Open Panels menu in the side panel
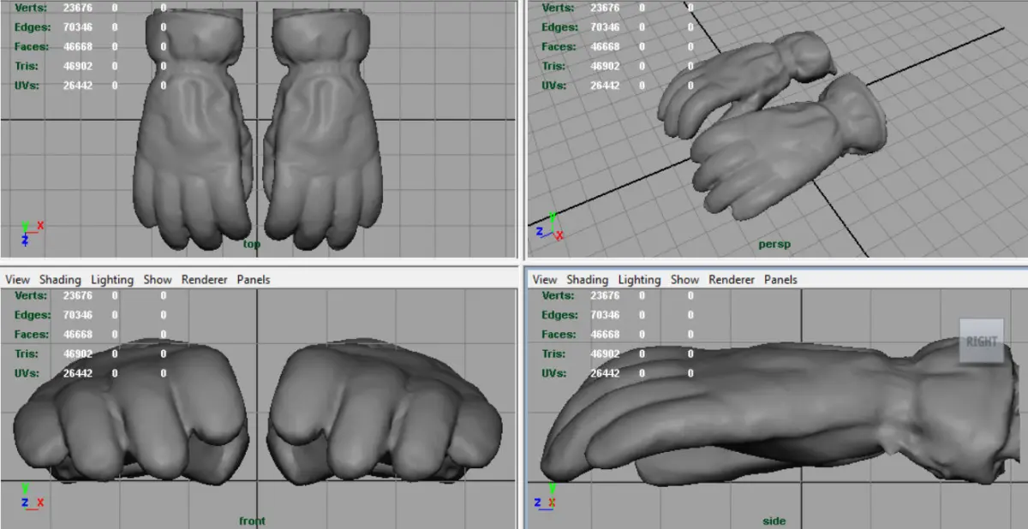 [780, 280]
